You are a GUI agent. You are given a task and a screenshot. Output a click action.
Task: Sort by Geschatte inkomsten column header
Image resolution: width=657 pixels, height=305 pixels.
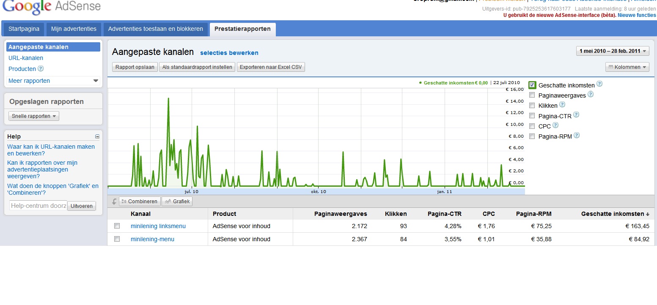tap(615, 214)
